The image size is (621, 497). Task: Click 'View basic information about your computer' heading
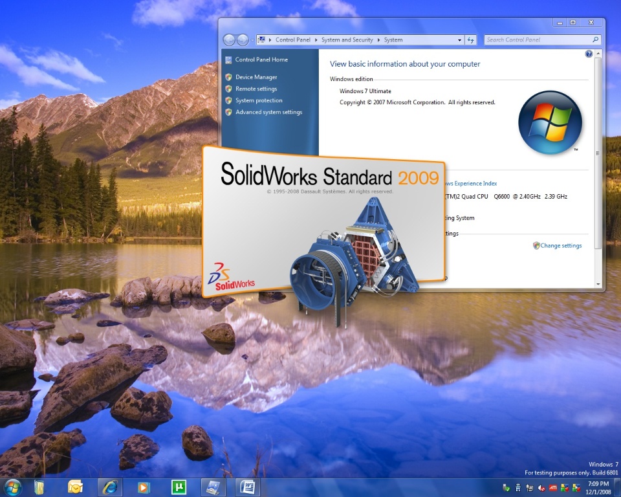[405, 64]
